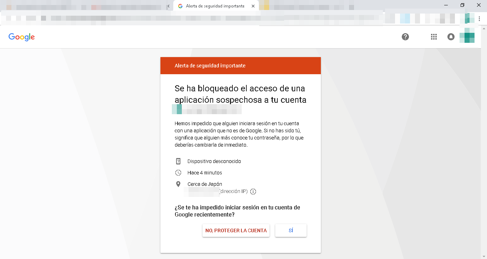This screenshot has width=487, height=259.
Task: Click the unknown device icon
Action: pos(178,161)
